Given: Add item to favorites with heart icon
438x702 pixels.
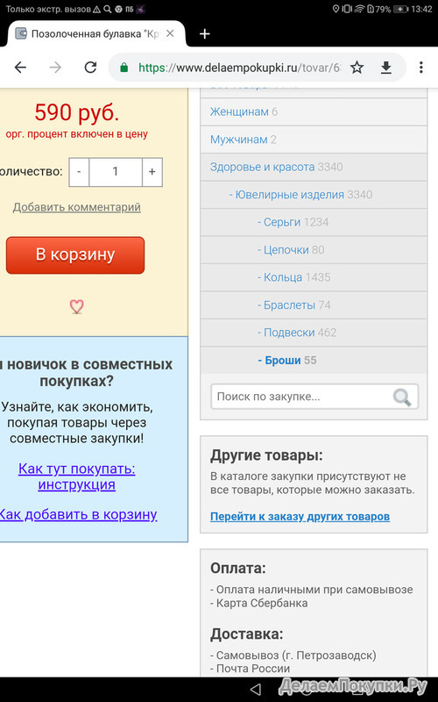Looking at the screenshot, I should (x=76, y=306).
